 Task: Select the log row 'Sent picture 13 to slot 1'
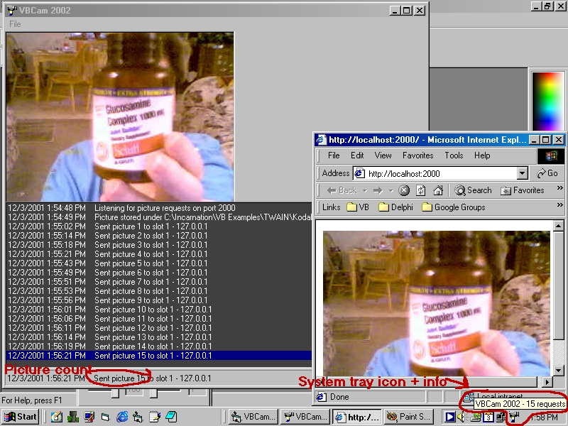click(x=159, y=337)
